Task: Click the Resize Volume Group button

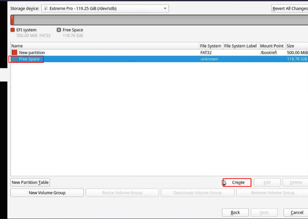Action: tap(122, 193)
